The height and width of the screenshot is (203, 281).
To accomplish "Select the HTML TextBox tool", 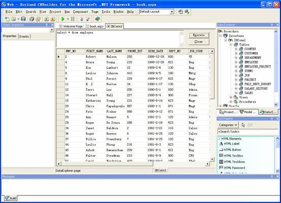I will [x=231, y=156].
